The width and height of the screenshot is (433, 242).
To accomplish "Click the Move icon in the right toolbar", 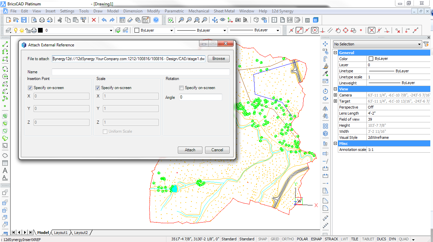I will (325, 44).
